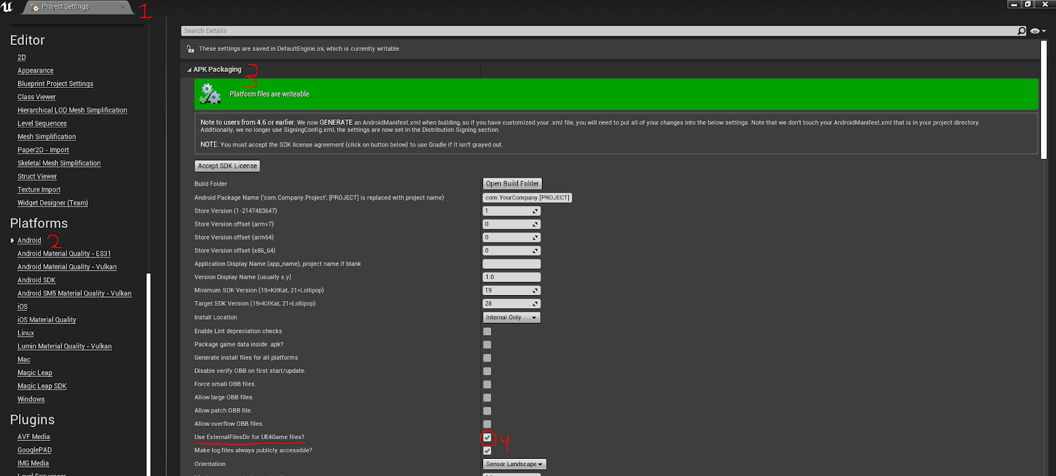Image resolution: width=1056 pixels, height=476 pixels.
Task: Edit the Android Package Name field
Action: pyautogui.click(x=527, y=197)
